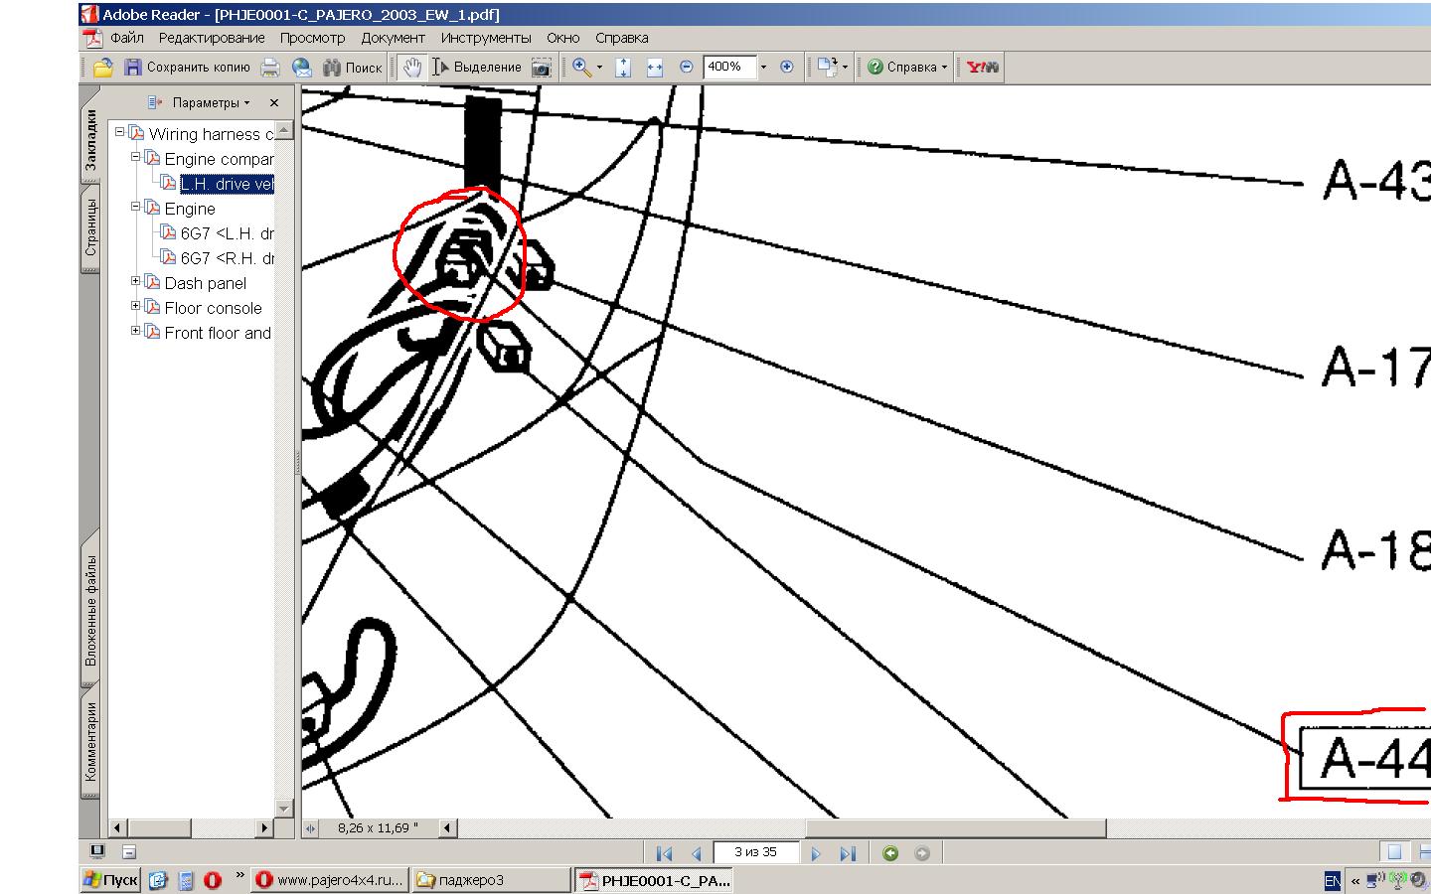Viewport: 1431px width, 894px height.
Task: Click the Email globe icon
Action: [302, 68]
